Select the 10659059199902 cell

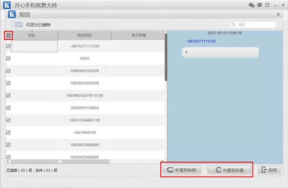(84, 108)
